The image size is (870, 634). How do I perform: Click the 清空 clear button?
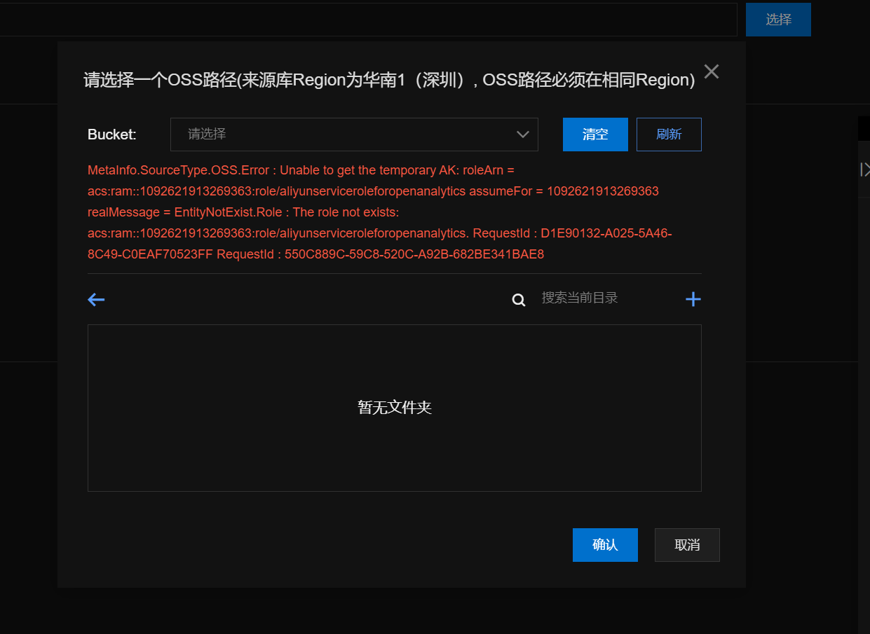click(x=595, y=135)
